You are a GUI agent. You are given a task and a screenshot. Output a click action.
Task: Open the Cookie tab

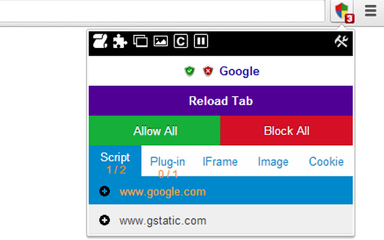click(326, 162)
